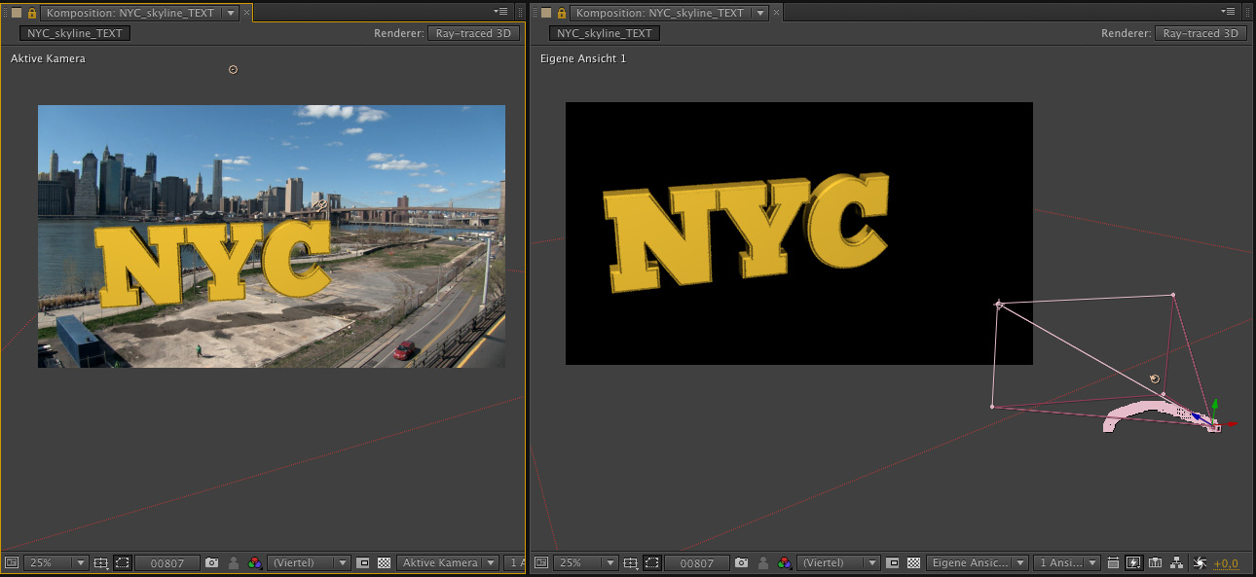
Task: Reset exposure in the right viewer
Action: [1200, 562]
